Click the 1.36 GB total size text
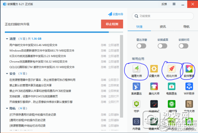This screenshot has width=198, height=133. pyautogui.click(x=36, y=39)
